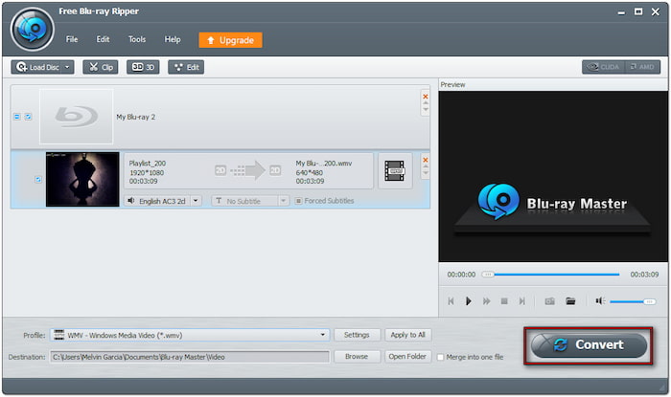Remove Playlist_200 with the orange X
This screenshot has width=671, height=397.
pos(426,160)
